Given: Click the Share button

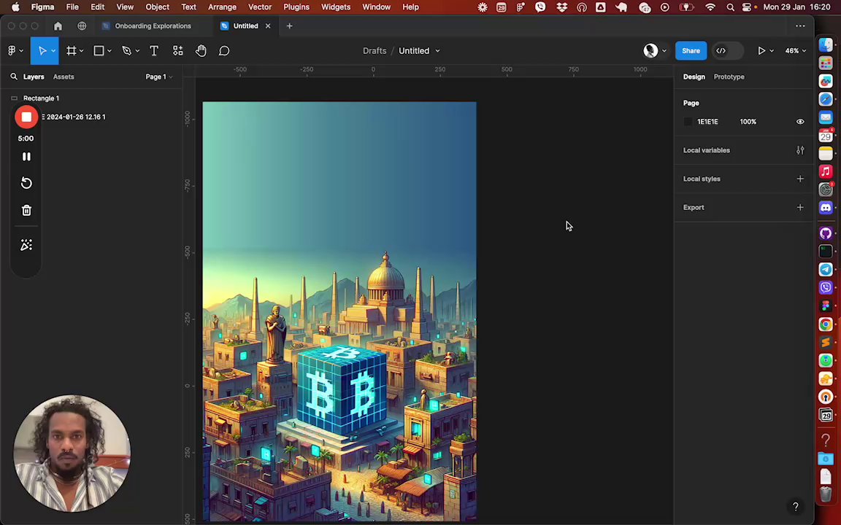Looking at the screenshot, I should pos(691,51).
